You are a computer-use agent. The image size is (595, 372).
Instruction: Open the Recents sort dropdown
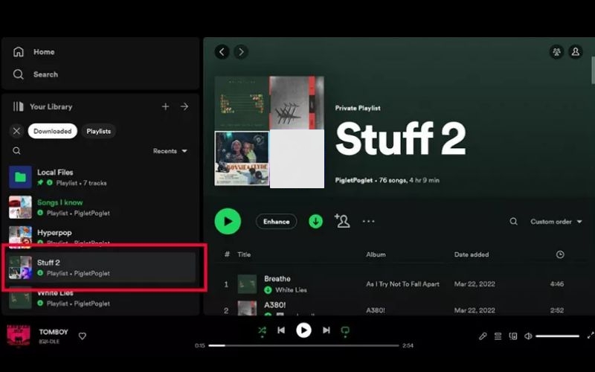click(170, 151)
